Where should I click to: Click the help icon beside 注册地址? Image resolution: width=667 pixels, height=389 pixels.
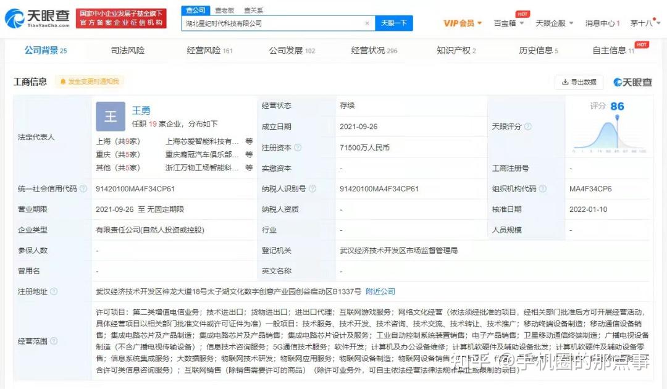[x=54, y=291]
